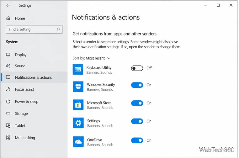Screen dimensions: 239x158
Task: Click the Display monitor icon
Action: [x=8, y=55]
